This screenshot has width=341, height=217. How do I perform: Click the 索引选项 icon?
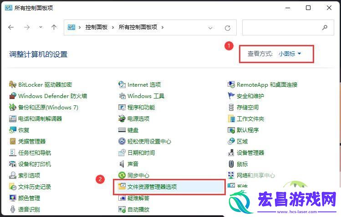13,175
